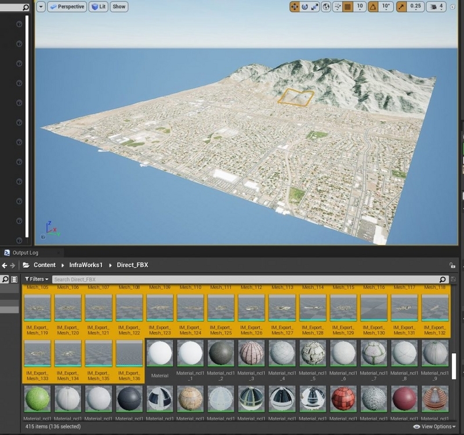Screen dimensions: 464x435
Task: Open the grid snap size 10 dropdown
Action: [360, 6]
